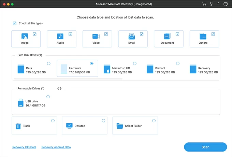Viewport: 232px width, 157px height.
Task: Click the Trash bin icon
Action: [18, 126]
